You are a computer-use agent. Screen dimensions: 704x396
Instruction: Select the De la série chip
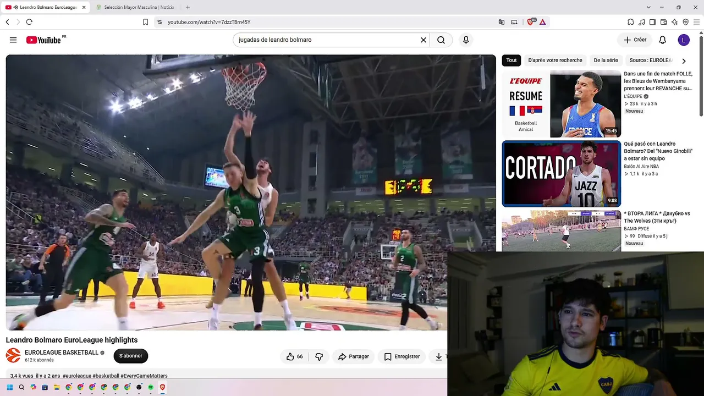(606, 61)
